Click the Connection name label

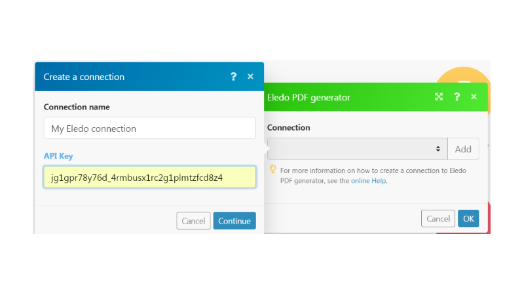(x=77, y=107)
